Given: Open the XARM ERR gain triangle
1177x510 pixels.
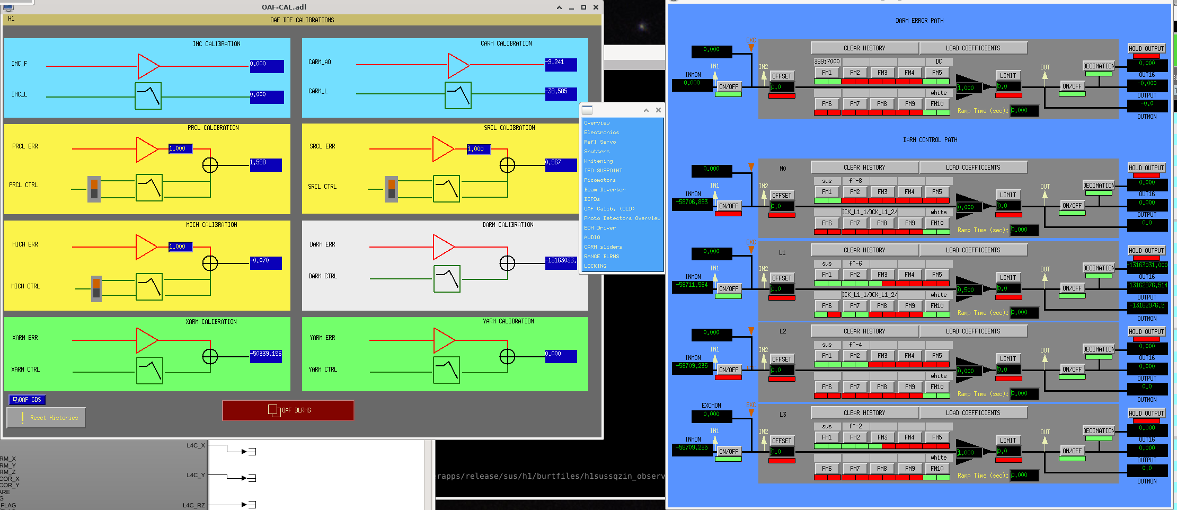Looking at the screenshot, I should point(147,340).
